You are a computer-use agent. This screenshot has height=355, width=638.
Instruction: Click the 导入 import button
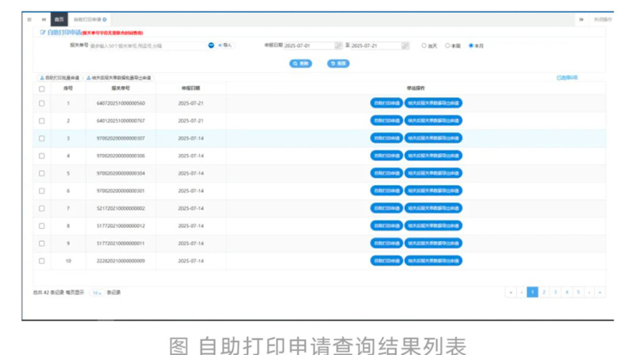pyautogui.click(x=225, y=45)
